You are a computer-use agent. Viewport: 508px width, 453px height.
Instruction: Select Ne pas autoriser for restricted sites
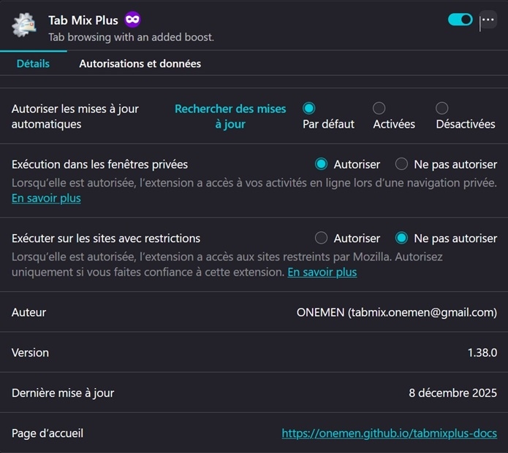pos(401,238)
